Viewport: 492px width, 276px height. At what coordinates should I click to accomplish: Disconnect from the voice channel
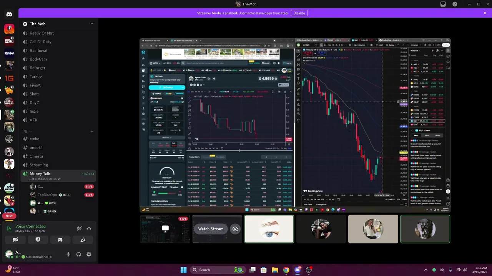pos(89,228)
